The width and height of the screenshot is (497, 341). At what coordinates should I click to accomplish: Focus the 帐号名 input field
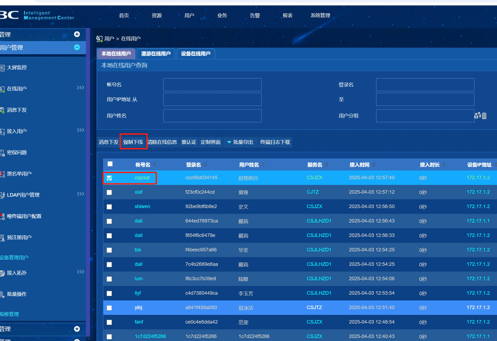coord(212,85)
